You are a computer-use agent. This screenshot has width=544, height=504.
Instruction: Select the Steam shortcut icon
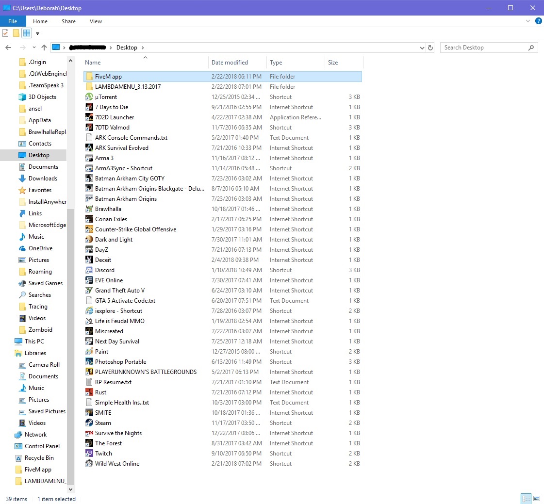pyautogui.click(x=89, y=423)
